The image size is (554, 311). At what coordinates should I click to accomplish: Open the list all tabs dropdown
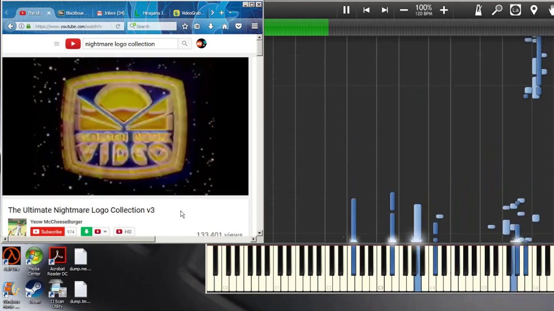point(230,13)
